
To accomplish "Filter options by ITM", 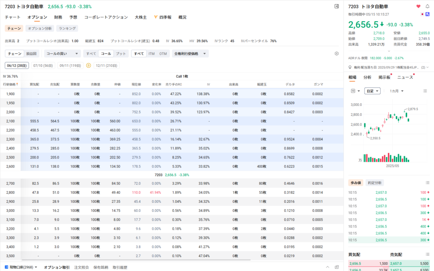I will pyautogui.click(x=151, y=53).
